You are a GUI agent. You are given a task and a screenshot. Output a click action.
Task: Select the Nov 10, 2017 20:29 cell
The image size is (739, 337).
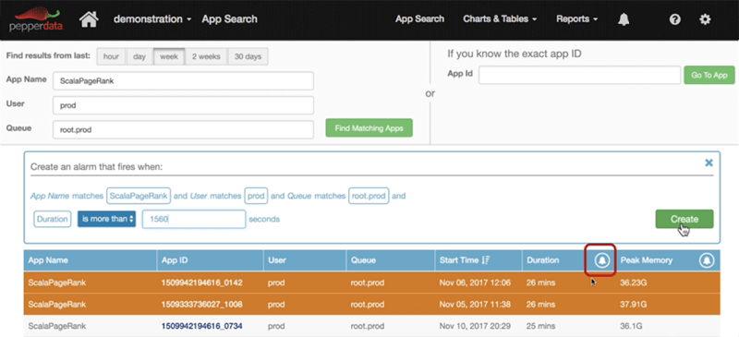(x=475, y=326)
